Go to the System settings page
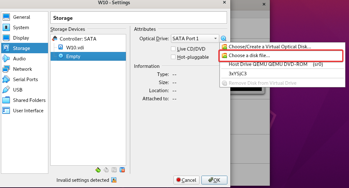This screenshot has height=188, width=349. tap(24, 27)
